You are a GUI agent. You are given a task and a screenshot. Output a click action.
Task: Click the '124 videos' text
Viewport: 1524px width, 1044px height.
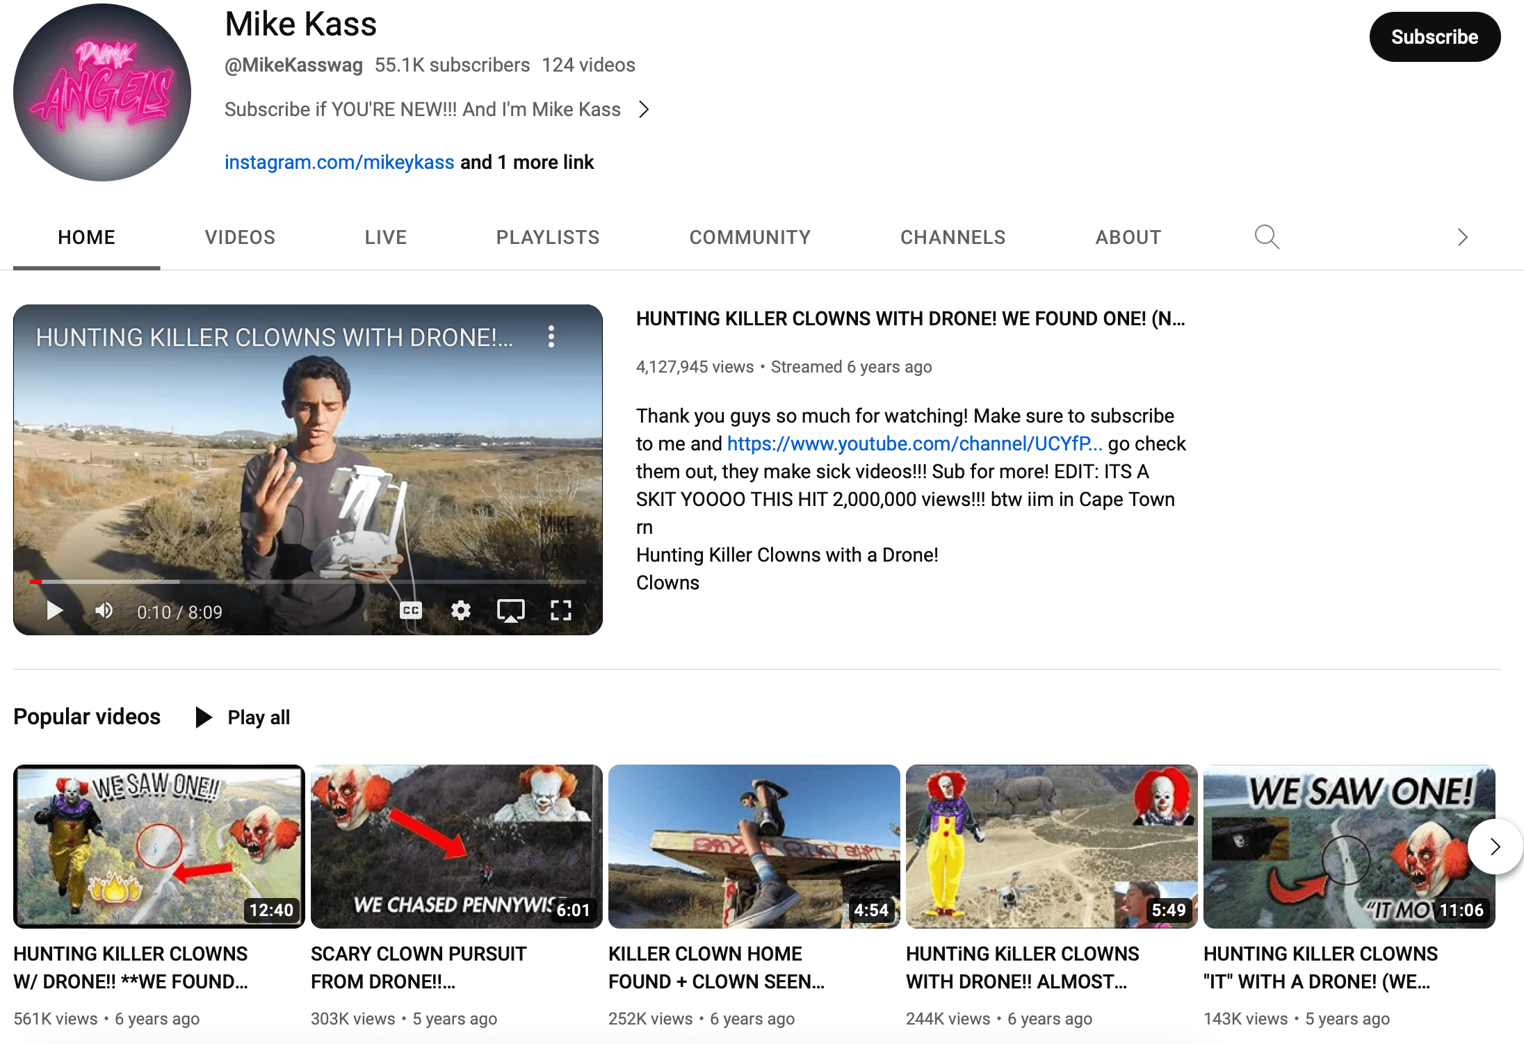point(588,65)
